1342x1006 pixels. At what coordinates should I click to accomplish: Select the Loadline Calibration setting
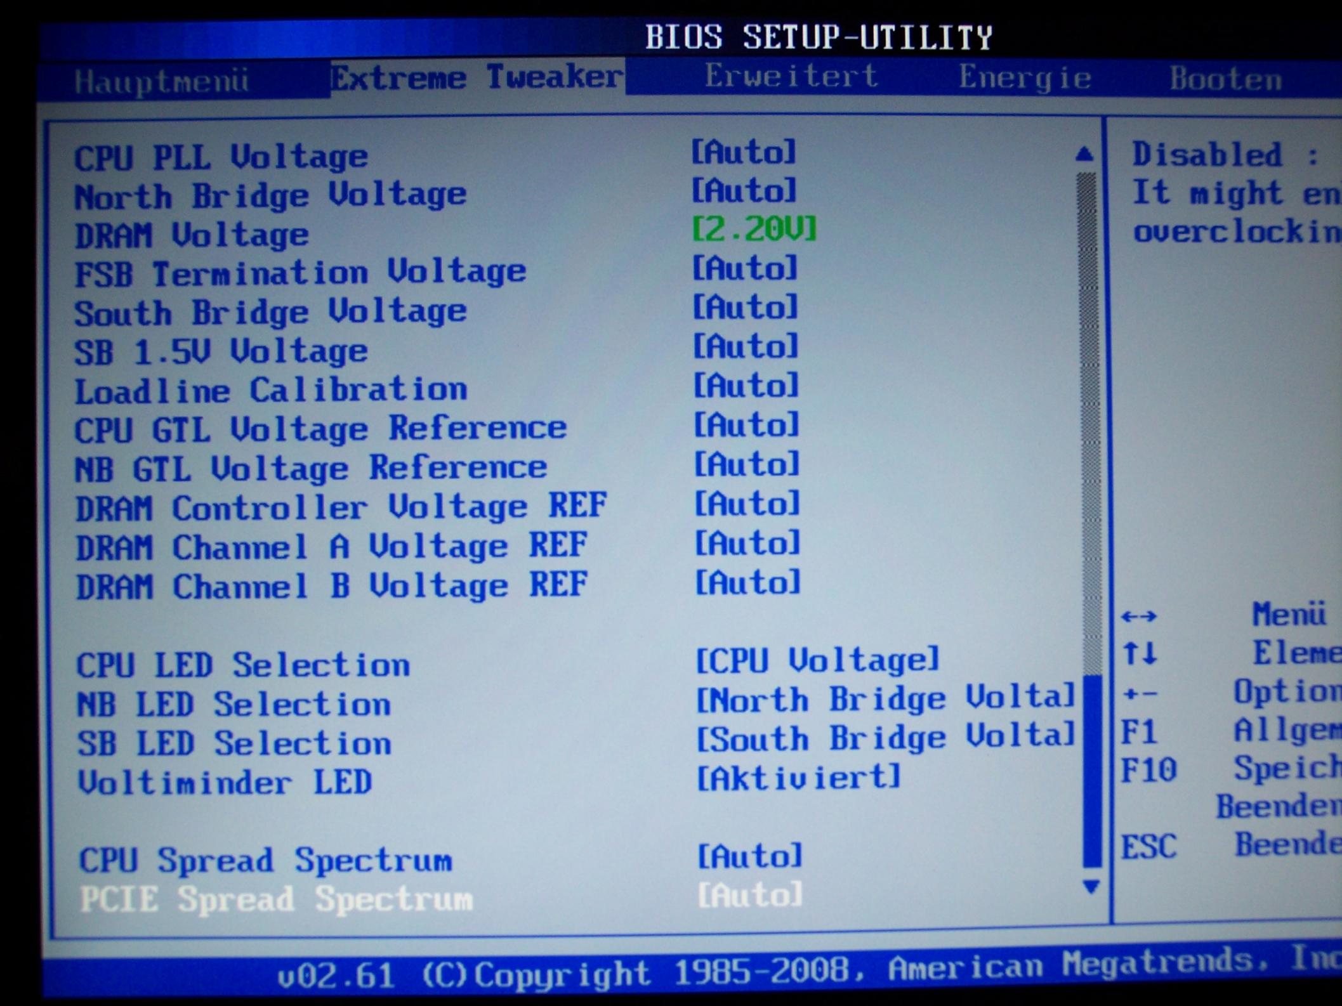[x=271, y=390]
